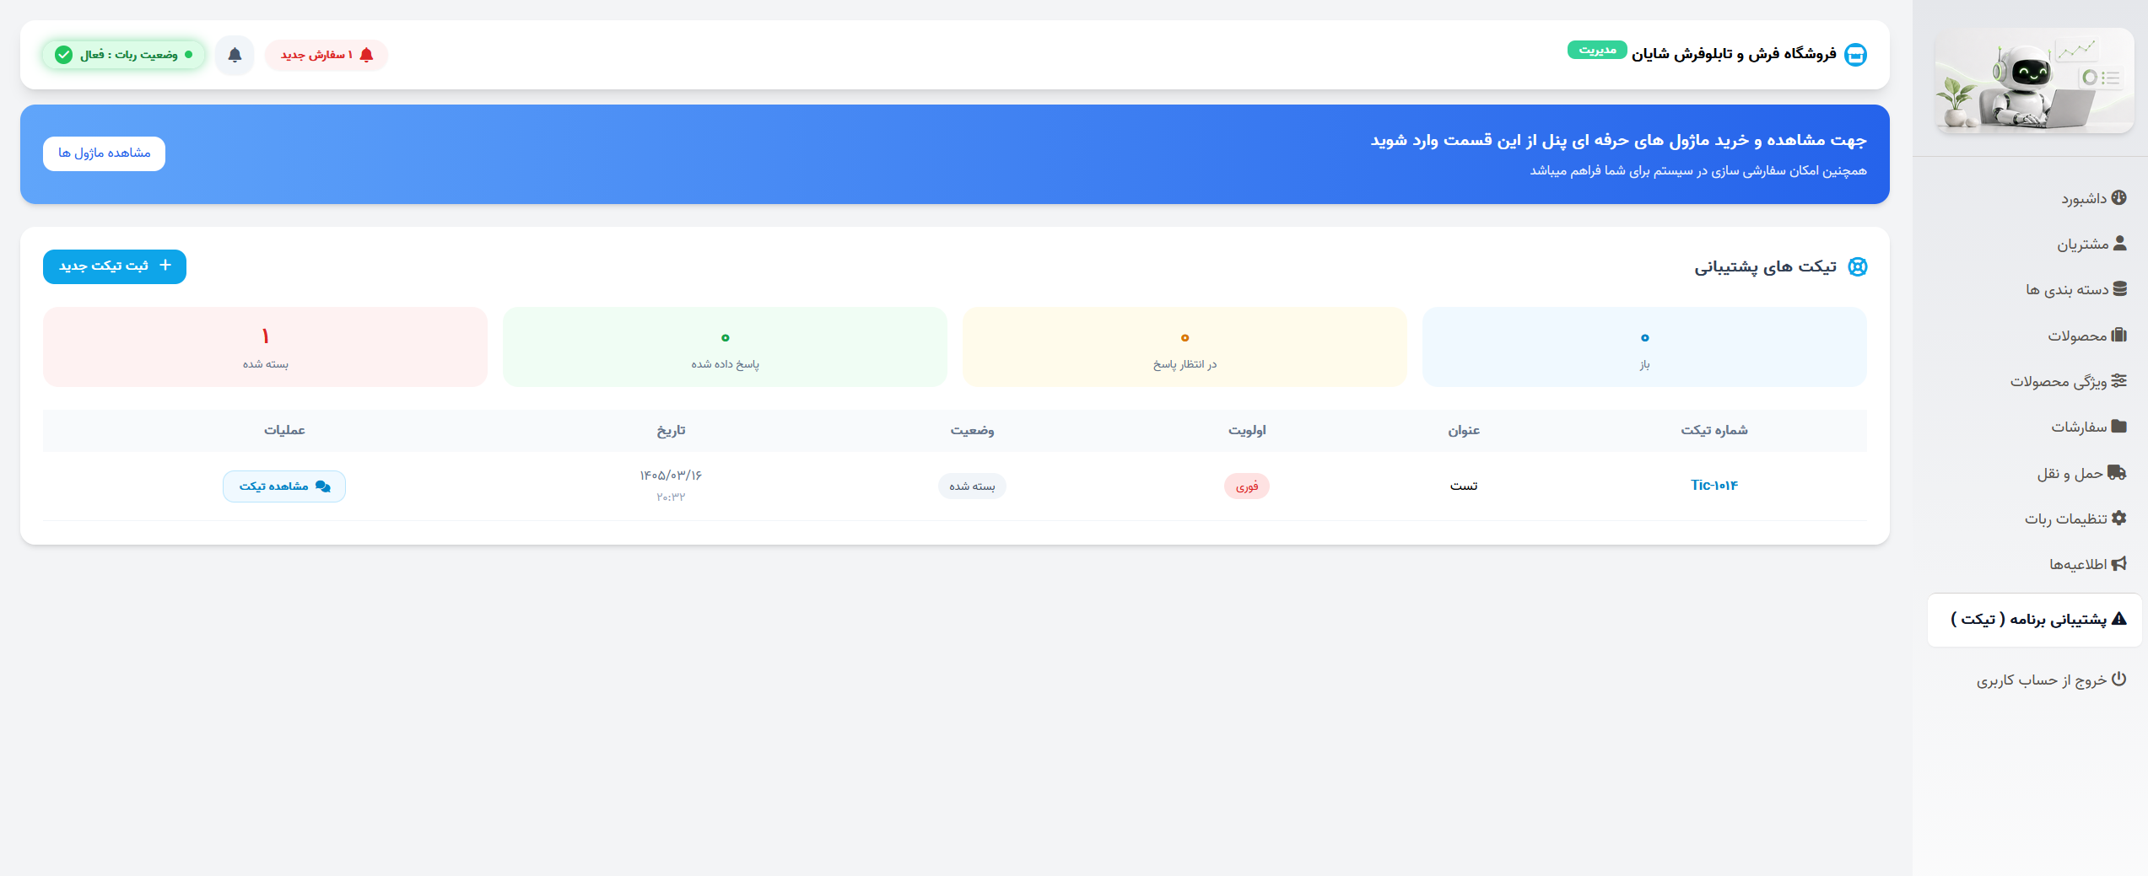This screenshot has width=2148, height=876.
Task: Select the پشتیبانی برنامه ( تیکت ) menu item
Action: (2035, 620)
